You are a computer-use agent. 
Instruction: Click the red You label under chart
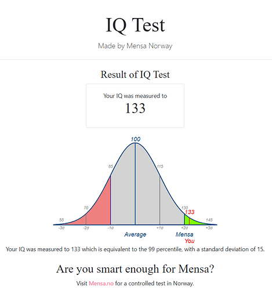click(x=190, y=241)
